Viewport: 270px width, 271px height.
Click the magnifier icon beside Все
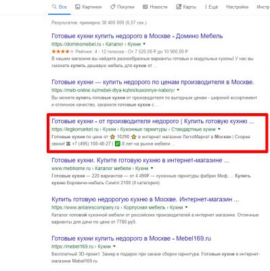point(54,7)
